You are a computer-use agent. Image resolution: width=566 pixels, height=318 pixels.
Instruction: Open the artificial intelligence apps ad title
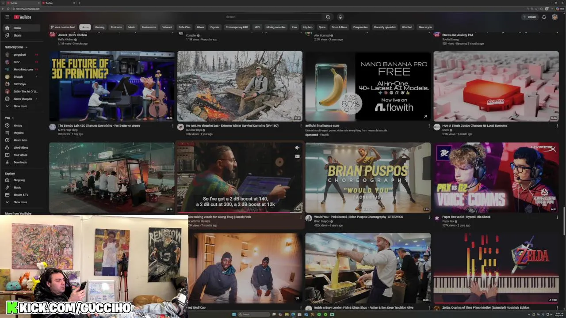coord(322,125)
